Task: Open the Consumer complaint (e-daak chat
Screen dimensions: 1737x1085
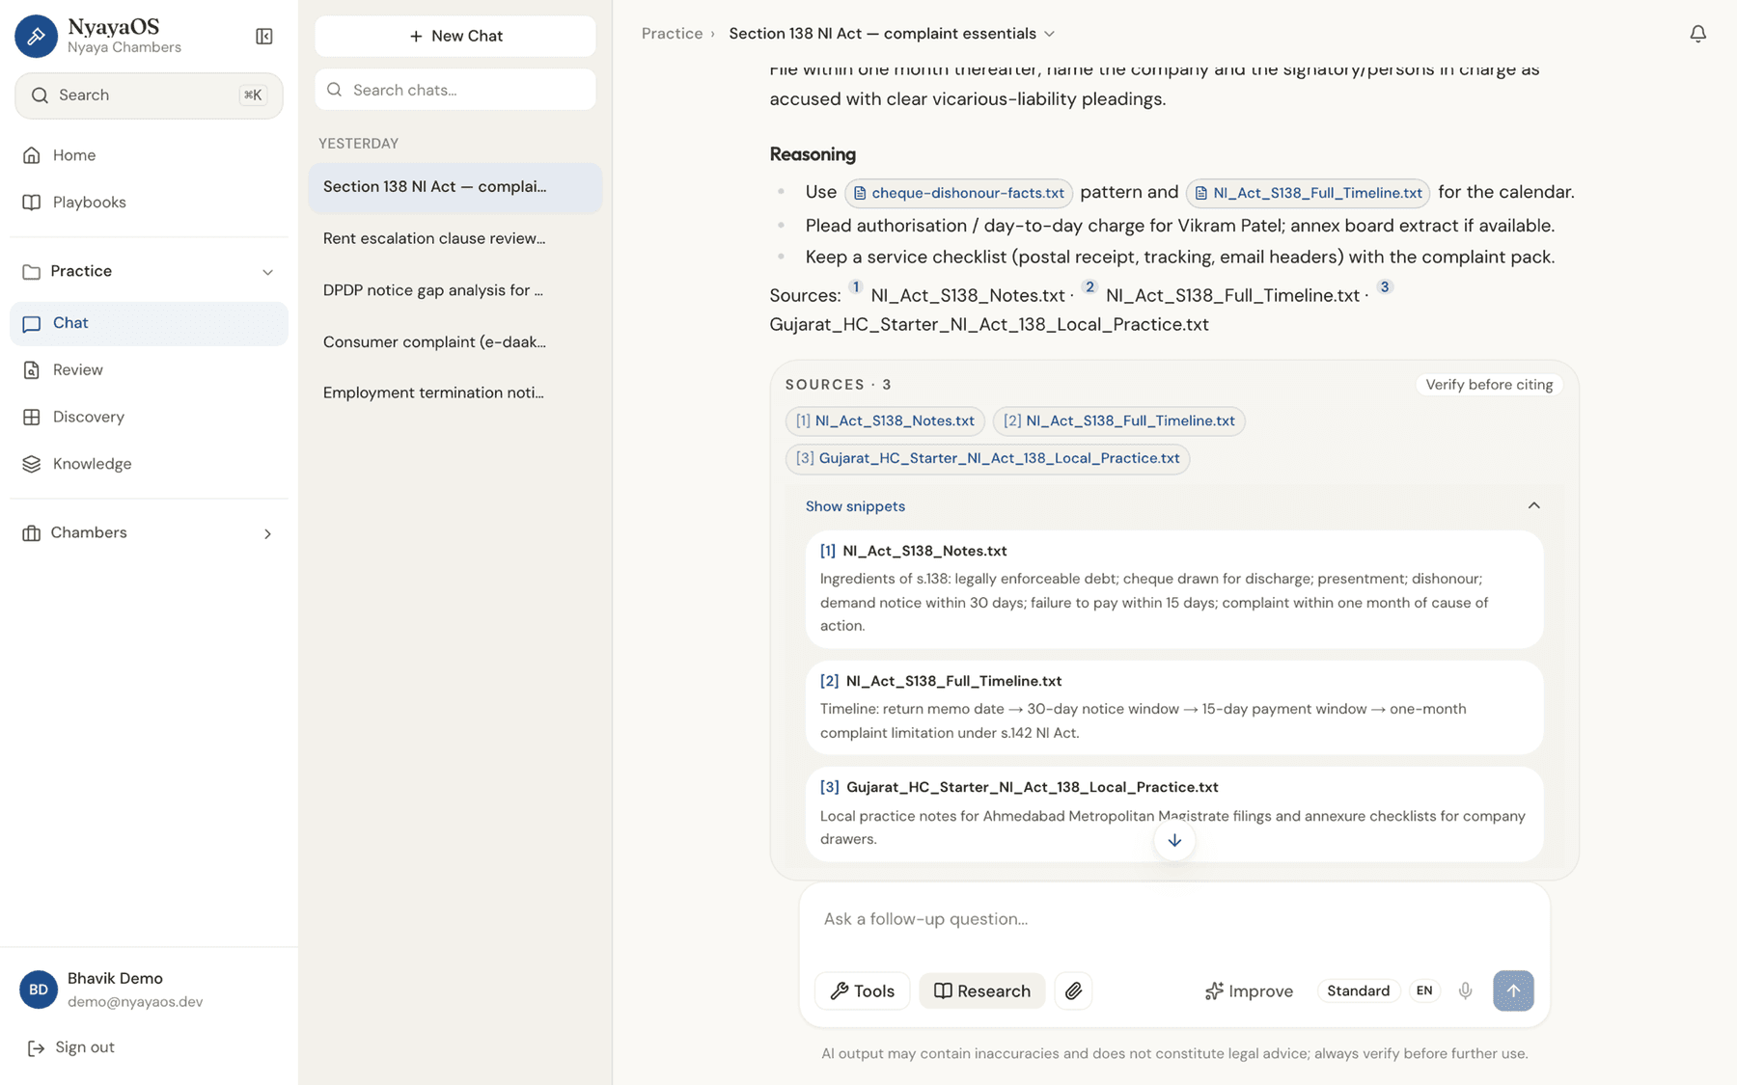Action: tap(455, 342)
